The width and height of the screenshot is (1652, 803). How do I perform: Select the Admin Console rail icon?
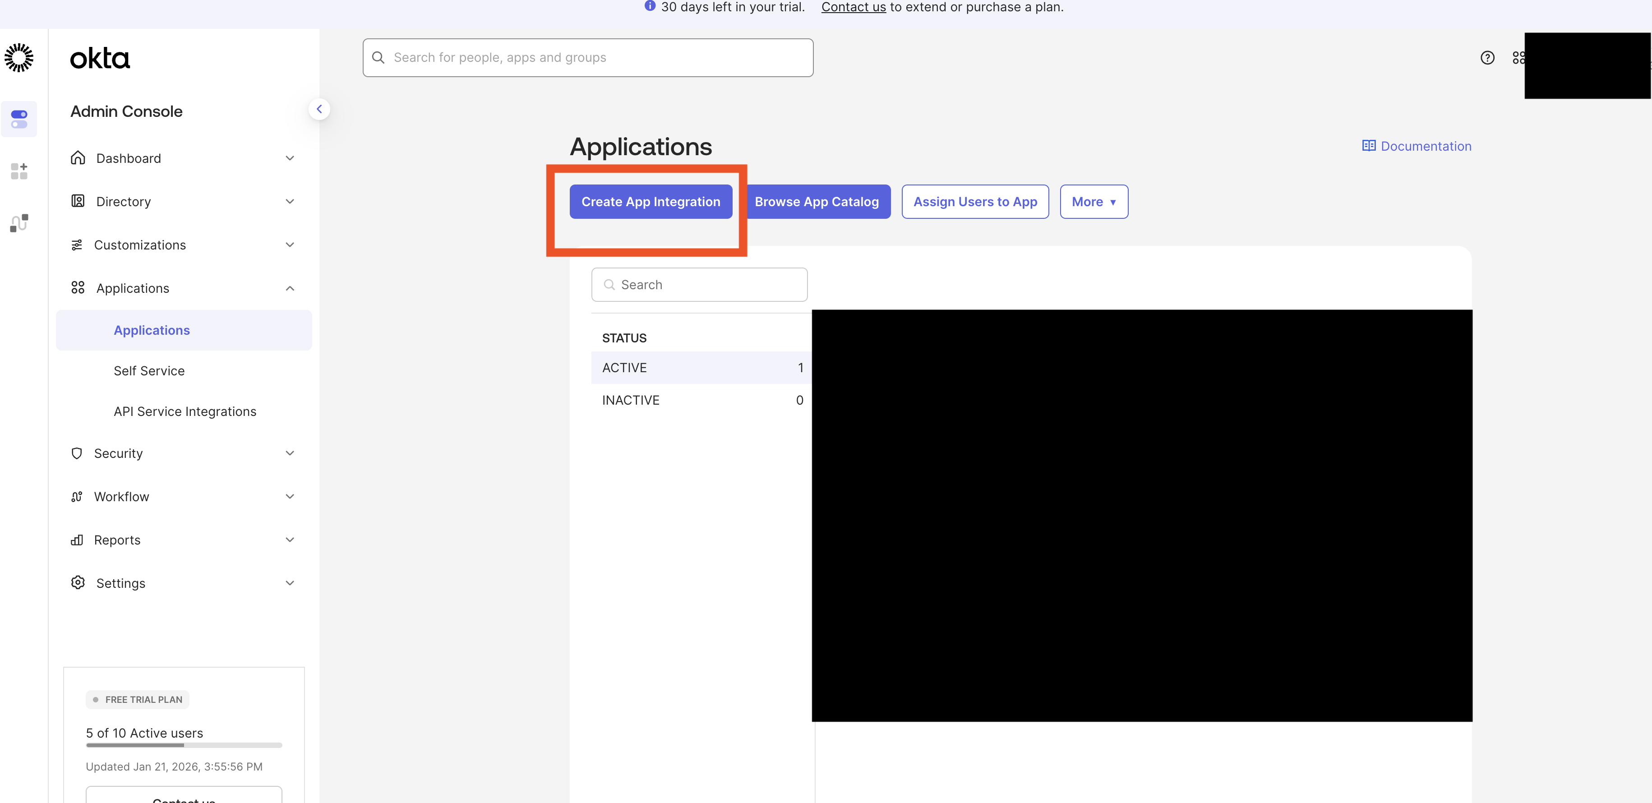pos(18,119)
